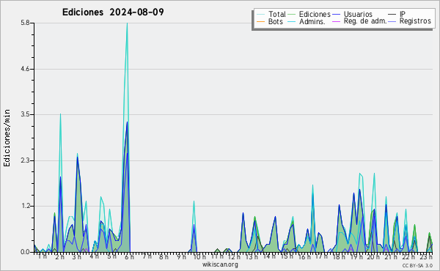Click the x-axis label '22 h'
This screenshot has height=271, width=440.
click(408, 256)
